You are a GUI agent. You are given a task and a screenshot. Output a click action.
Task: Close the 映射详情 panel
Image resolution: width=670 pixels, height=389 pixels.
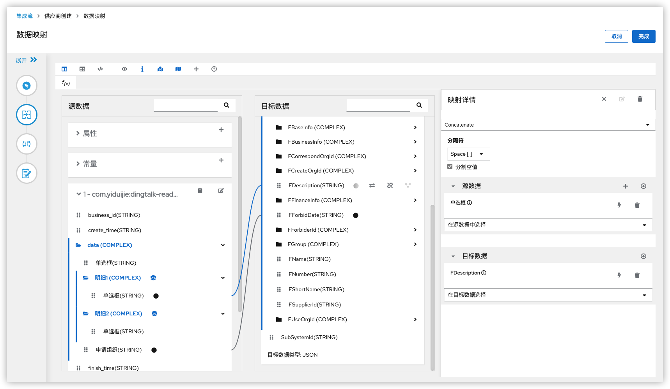604,99
